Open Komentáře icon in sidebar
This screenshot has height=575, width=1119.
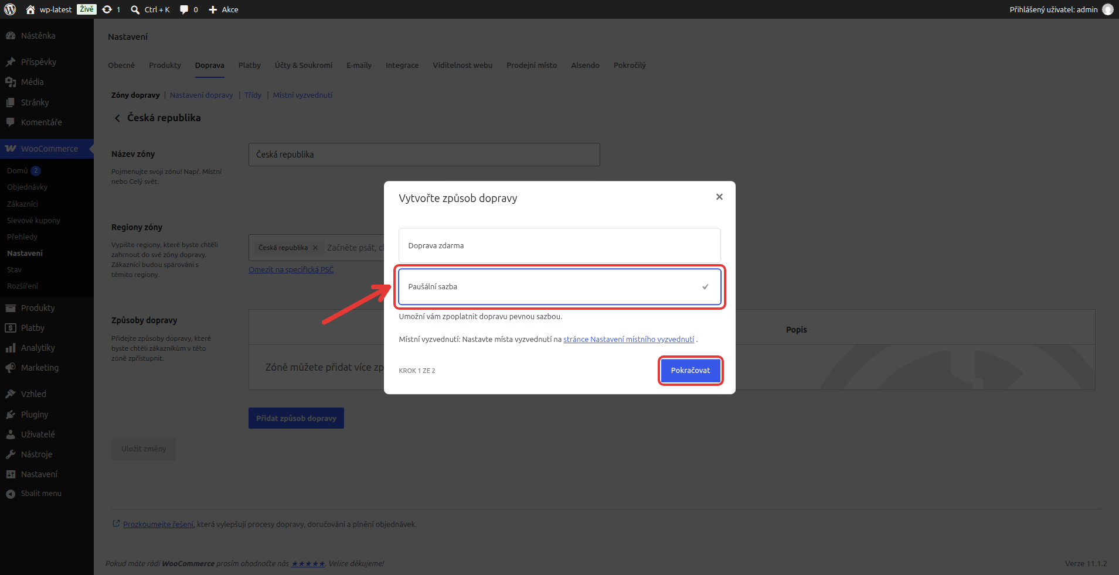click(x=11, y=122)
